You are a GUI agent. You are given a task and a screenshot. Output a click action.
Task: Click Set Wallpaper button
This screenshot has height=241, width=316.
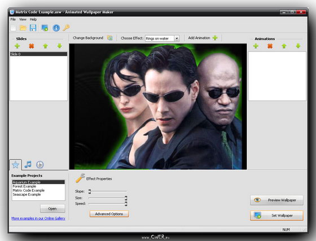tap(276, 216)
